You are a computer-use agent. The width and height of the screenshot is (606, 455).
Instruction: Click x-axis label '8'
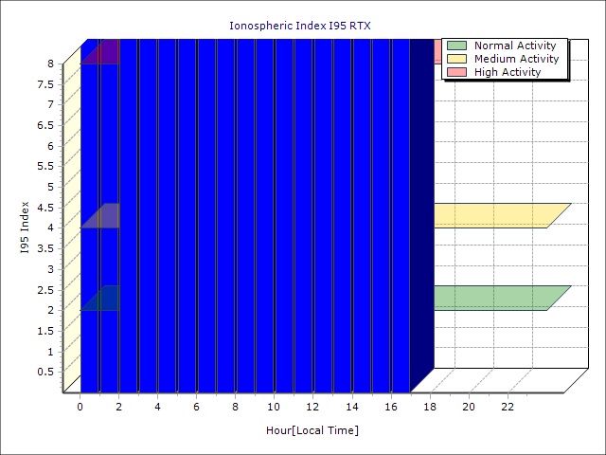236,407
